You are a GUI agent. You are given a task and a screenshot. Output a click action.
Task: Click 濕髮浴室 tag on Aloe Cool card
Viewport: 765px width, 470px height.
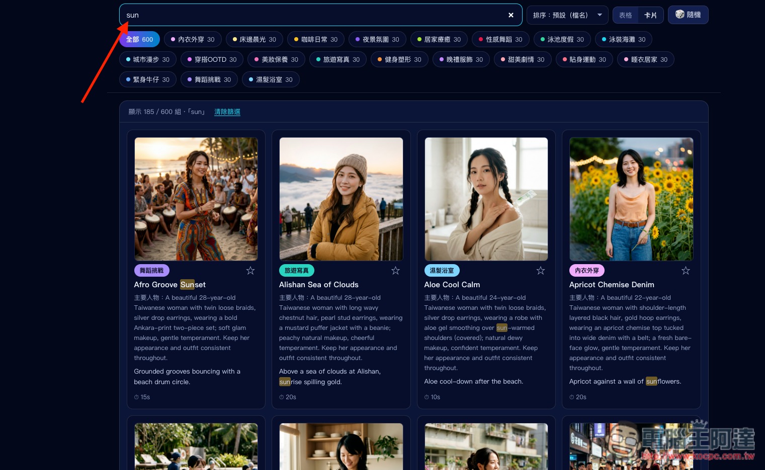click(x=442, y=271)
